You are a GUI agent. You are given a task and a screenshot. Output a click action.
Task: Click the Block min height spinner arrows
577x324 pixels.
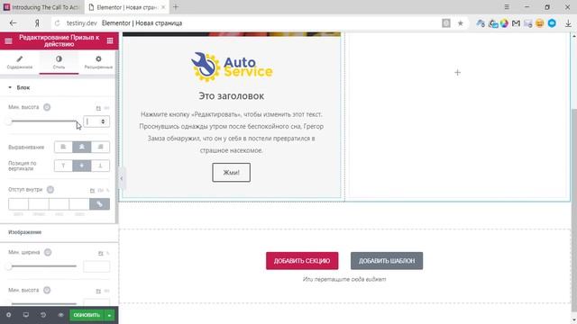coord(103,121)
